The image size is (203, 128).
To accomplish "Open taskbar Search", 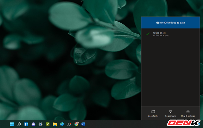I will pyautogui.click(x=19, y=124).
